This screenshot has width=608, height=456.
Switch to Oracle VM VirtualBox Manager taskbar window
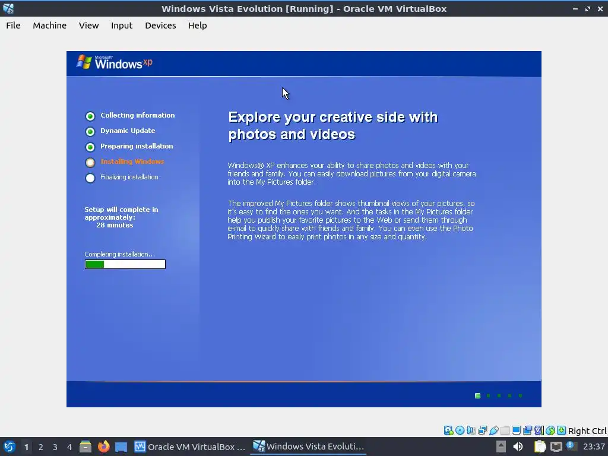[x=189, y=446]
